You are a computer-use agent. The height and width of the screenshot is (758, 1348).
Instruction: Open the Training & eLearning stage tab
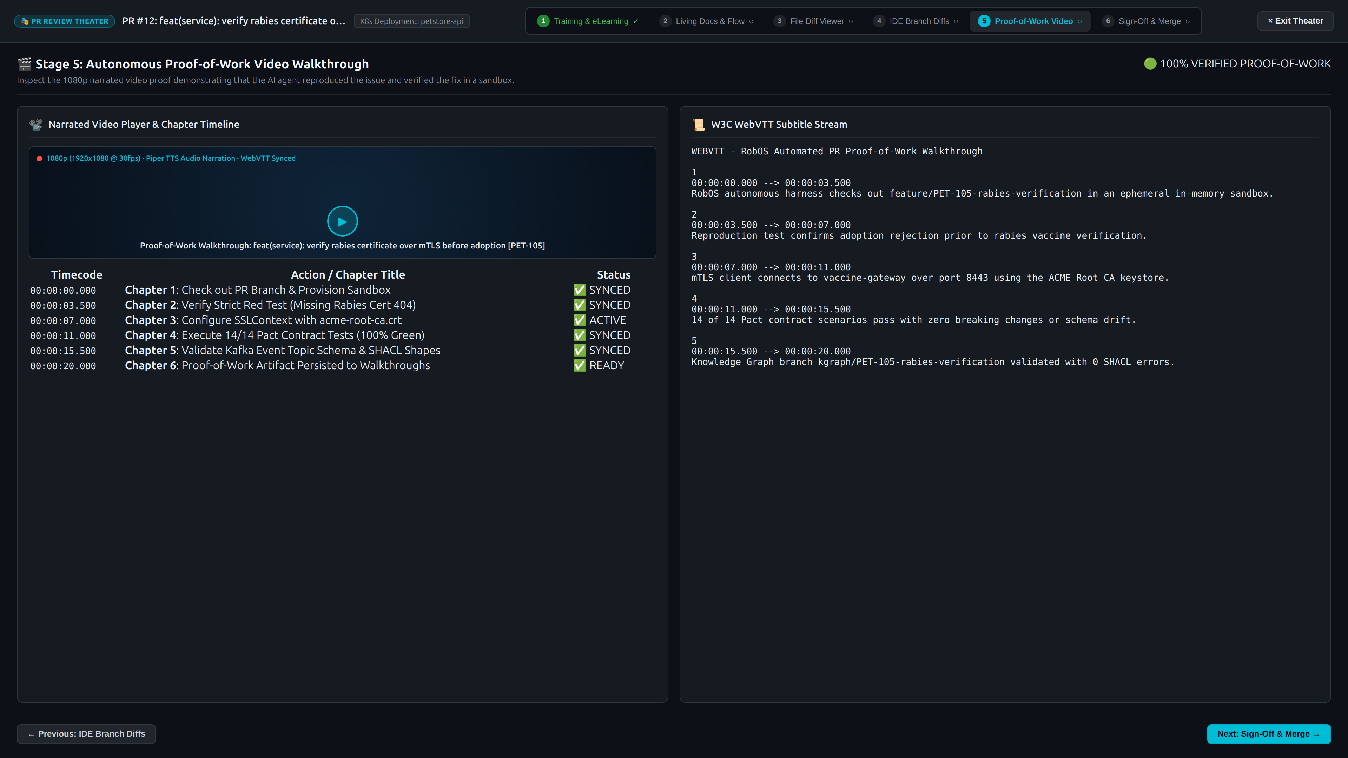click(x=588, y=21)
